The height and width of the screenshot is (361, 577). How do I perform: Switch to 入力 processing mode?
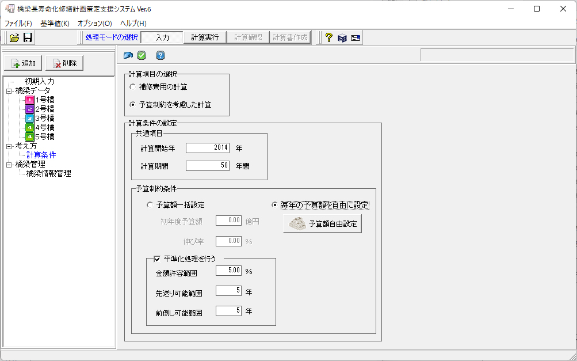[x=162, y=37]
